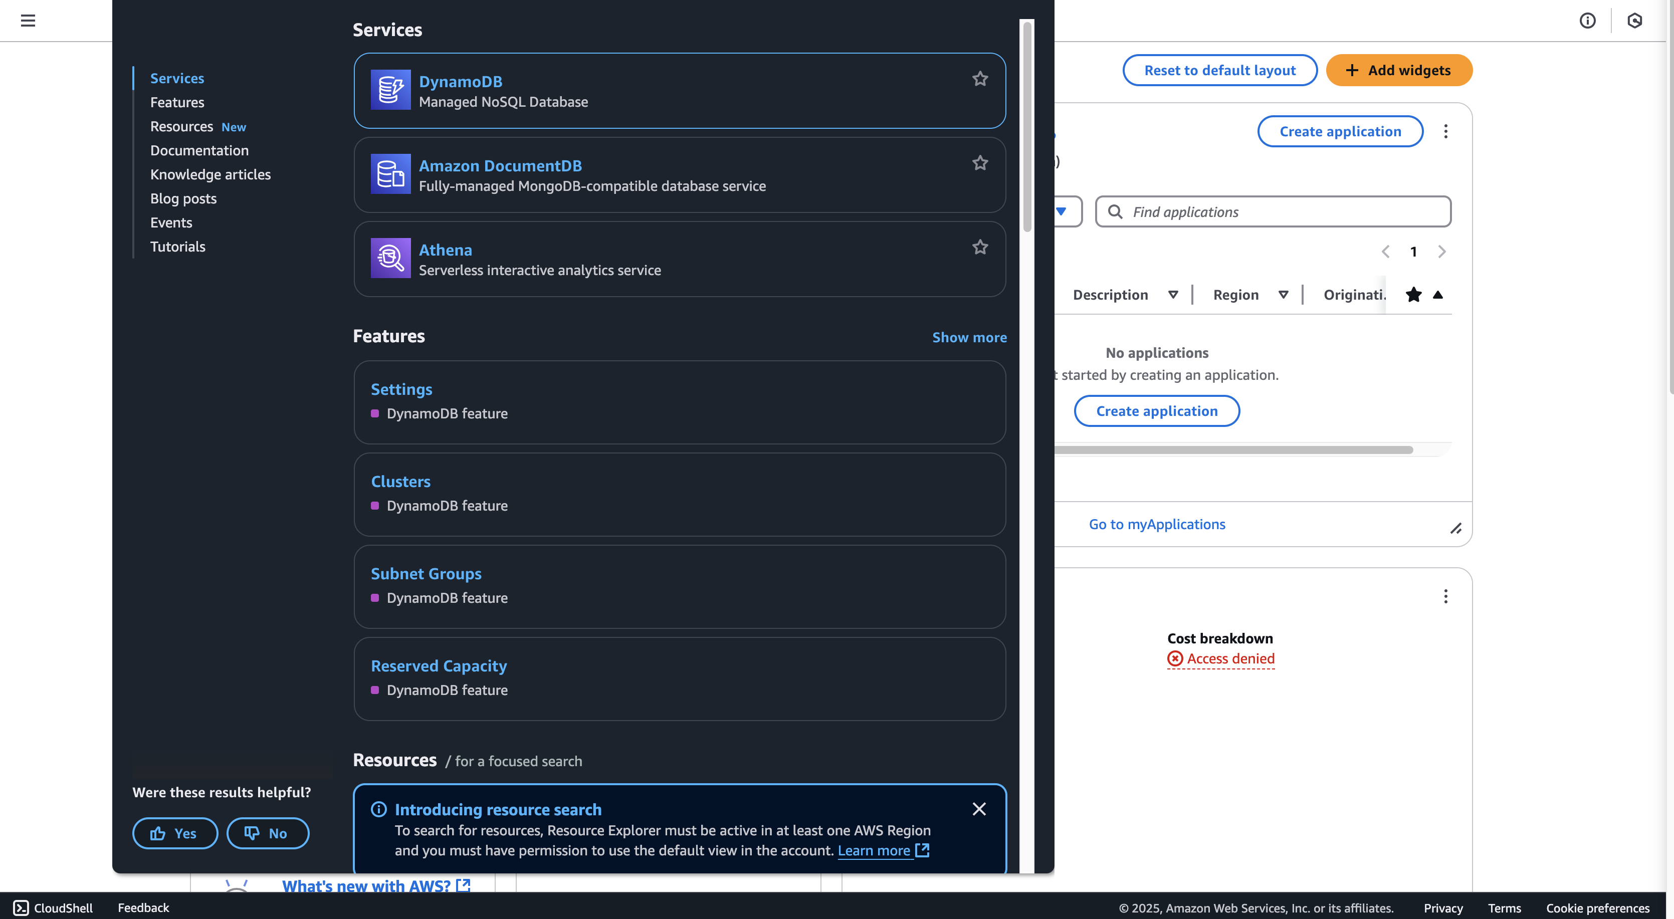Click Yes, results were helpful
The height and width of the screenshot is (919, 1674).
click(x=175, y=833)
